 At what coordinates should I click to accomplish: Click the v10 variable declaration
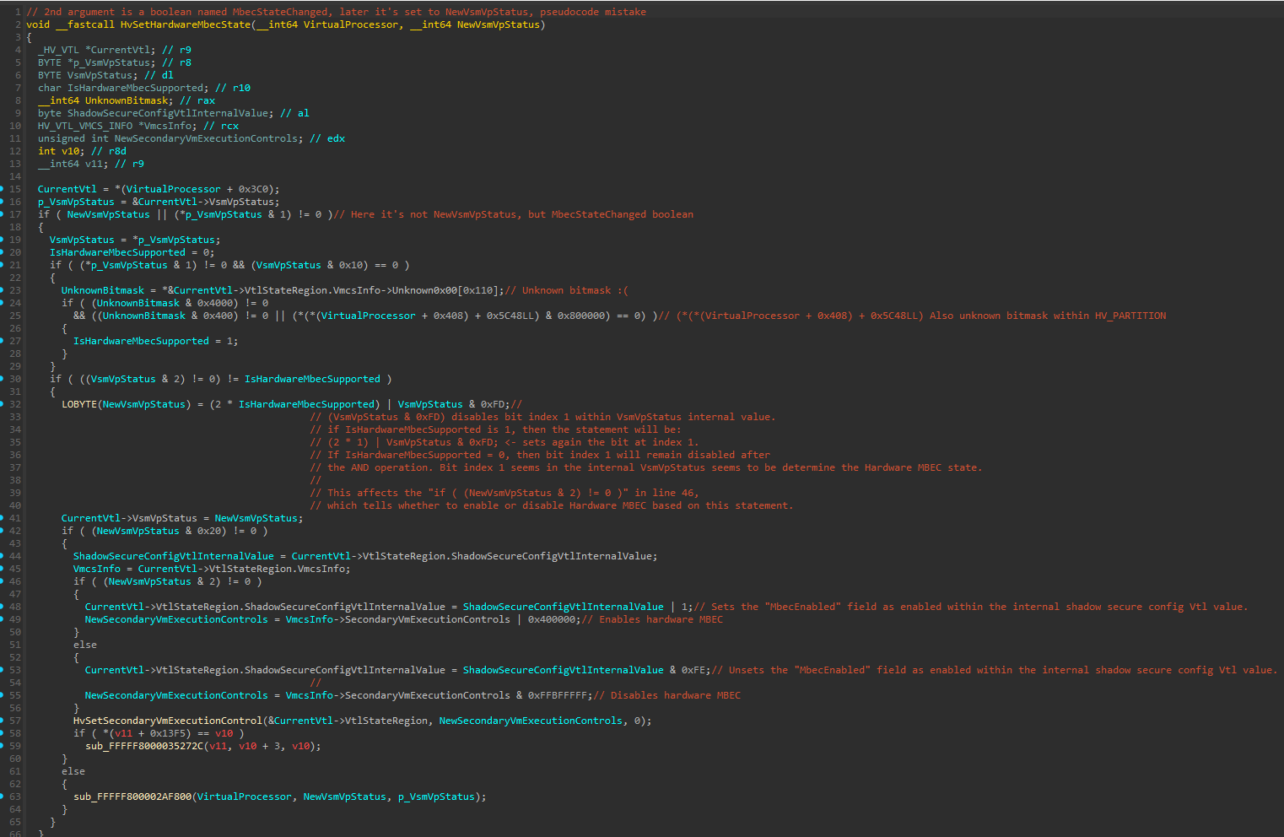[70, 151]
